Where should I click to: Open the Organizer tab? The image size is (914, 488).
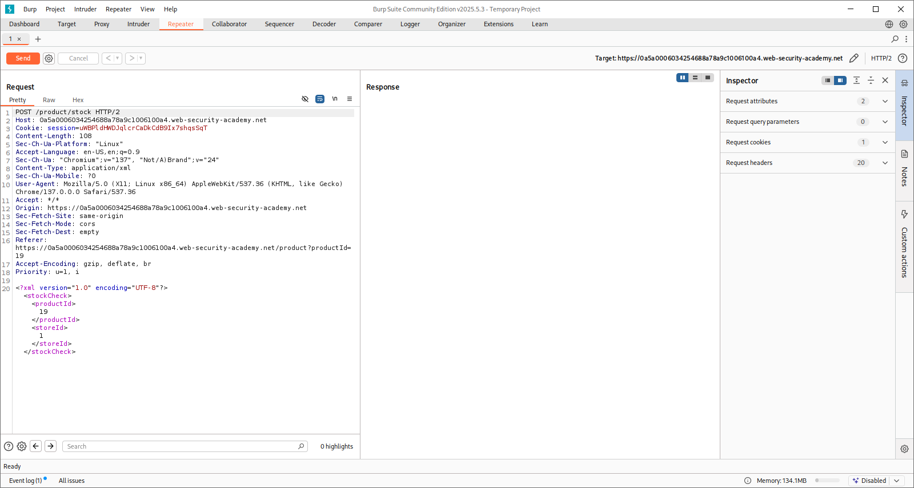point(452,24)
